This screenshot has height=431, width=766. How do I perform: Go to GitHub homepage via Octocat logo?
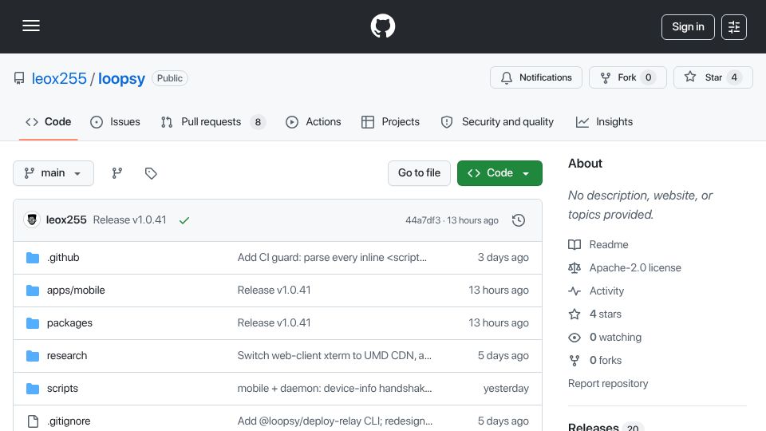coord(382,26)
